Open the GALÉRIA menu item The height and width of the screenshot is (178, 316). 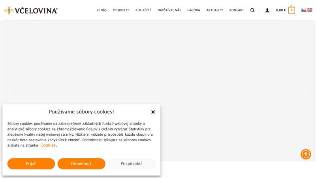point(194,10)
